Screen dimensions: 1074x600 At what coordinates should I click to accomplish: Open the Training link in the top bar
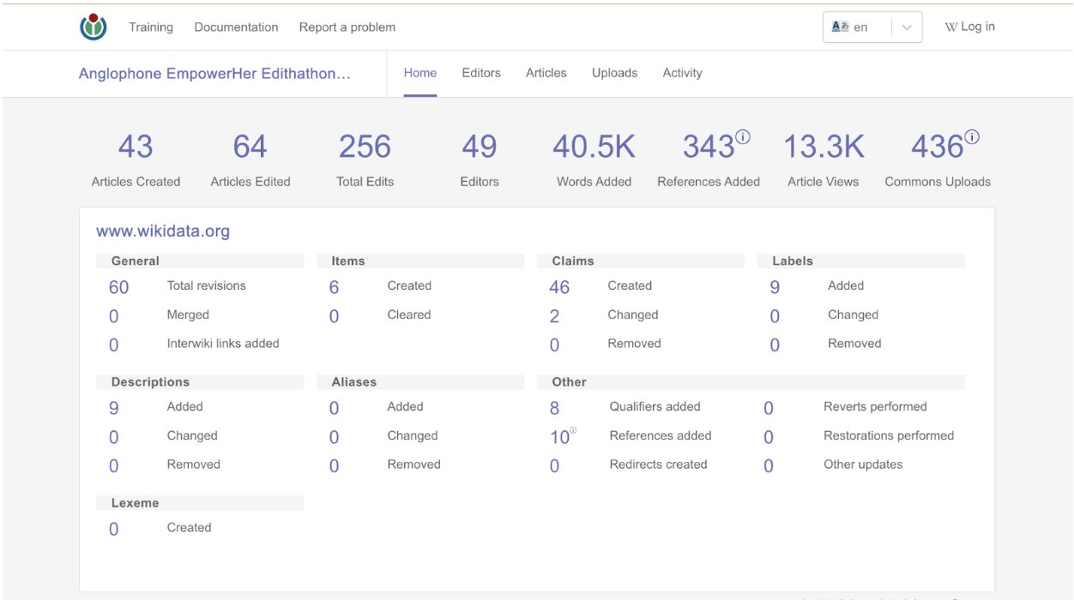coord(151,27)
